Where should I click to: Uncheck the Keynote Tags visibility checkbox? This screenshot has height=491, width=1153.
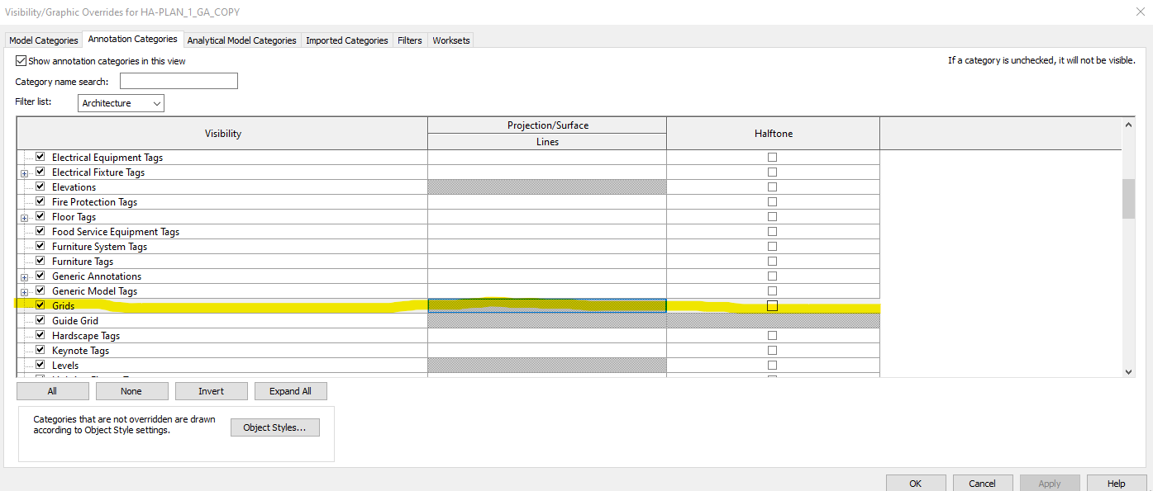point(39,349)
